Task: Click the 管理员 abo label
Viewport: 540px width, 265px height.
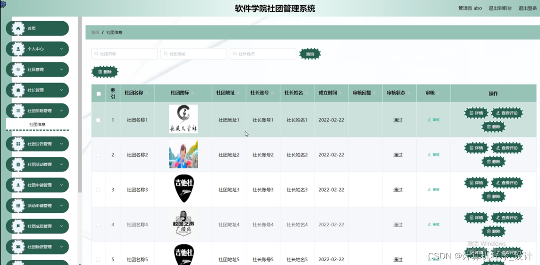Action: pyautogui.click(x=470, y=8)
